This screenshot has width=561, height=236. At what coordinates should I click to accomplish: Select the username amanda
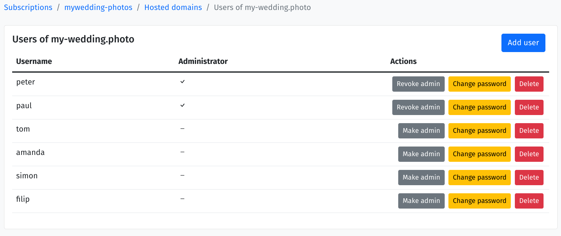click(30, 152)
